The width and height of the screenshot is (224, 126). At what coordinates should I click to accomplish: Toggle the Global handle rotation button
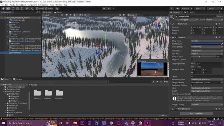(49, 8)
